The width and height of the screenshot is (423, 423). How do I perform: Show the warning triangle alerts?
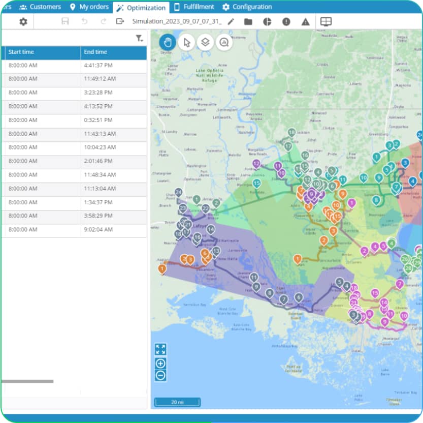(305, 22)
